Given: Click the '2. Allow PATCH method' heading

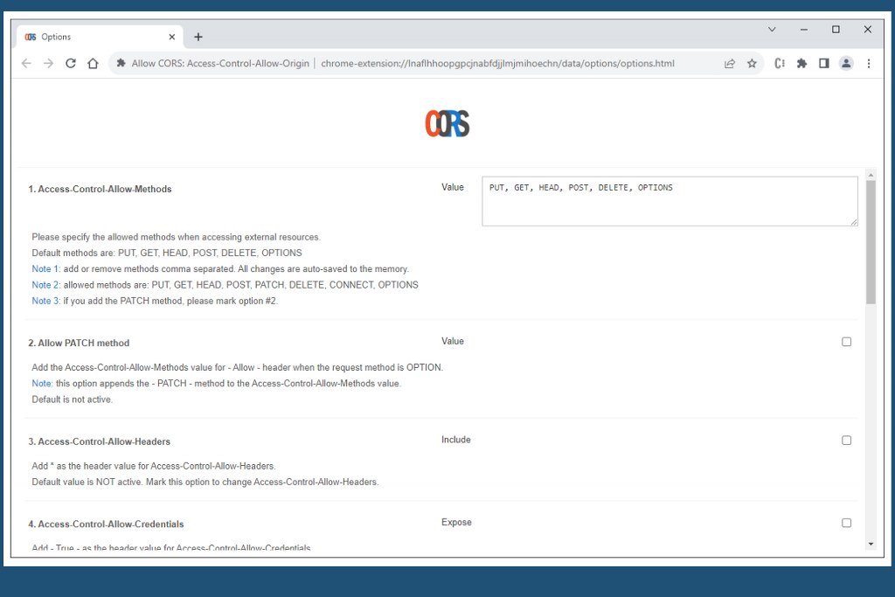Looking at the screenshot, I should 79,343.
